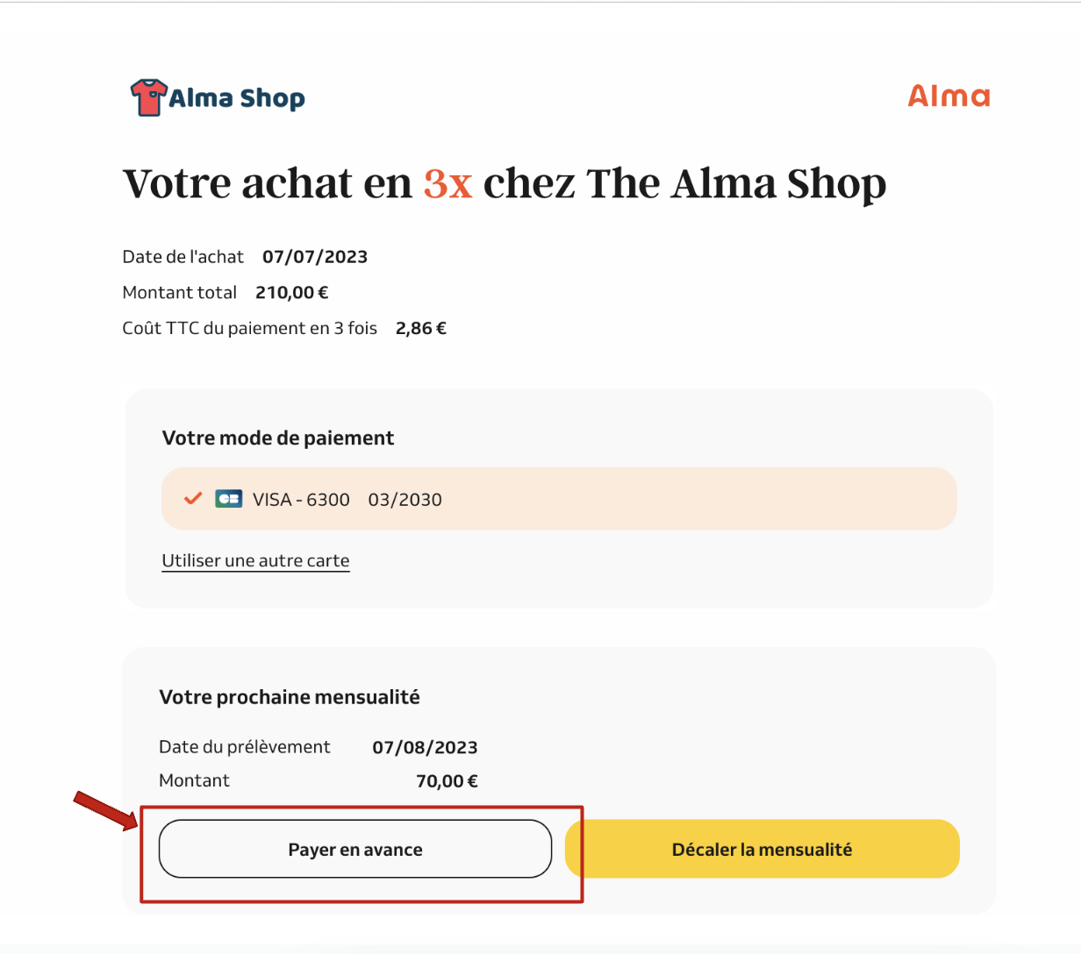Screen dimensions: 1081x954
Task: Click the total amount 210,00 €
Action: (292, 293)
